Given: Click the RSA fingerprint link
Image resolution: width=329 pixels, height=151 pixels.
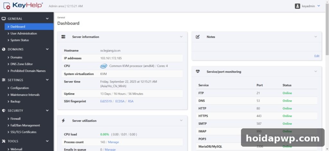Looking at the screenshot, I should [x=130, y=101].
